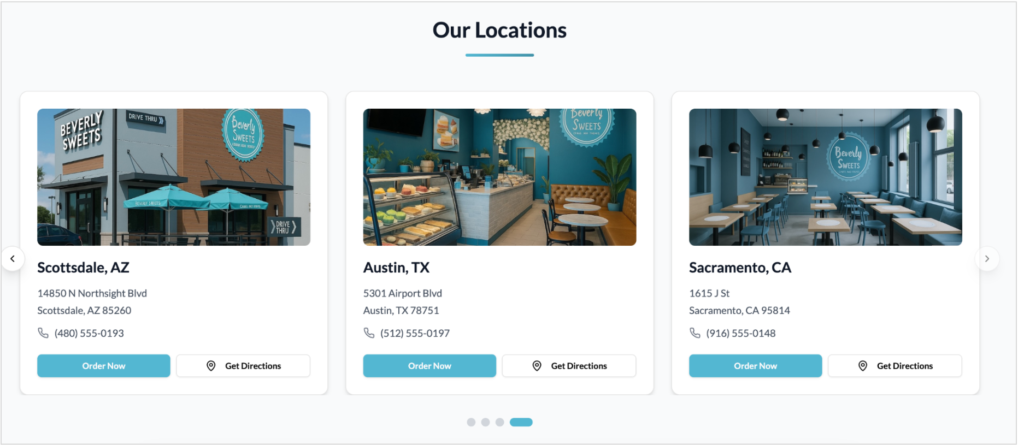The height and width of the screenshot is (445, 1018).
Task: Select the third carousel pagination dot
Action: point(499,422)
